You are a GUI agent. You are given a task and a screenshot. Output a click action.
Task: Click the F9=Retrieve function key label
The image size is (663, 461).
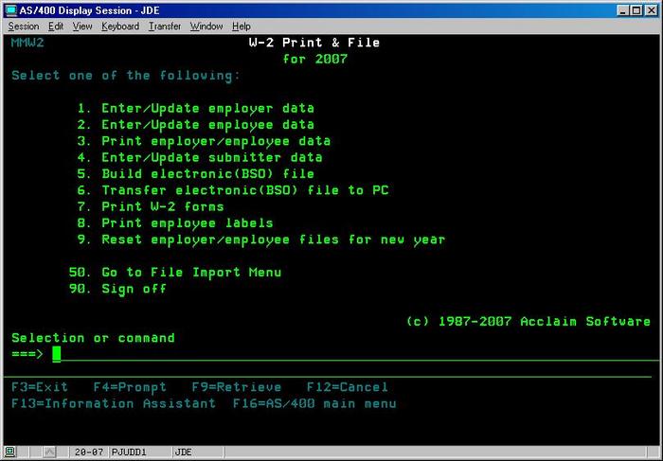tap(235, 387)
